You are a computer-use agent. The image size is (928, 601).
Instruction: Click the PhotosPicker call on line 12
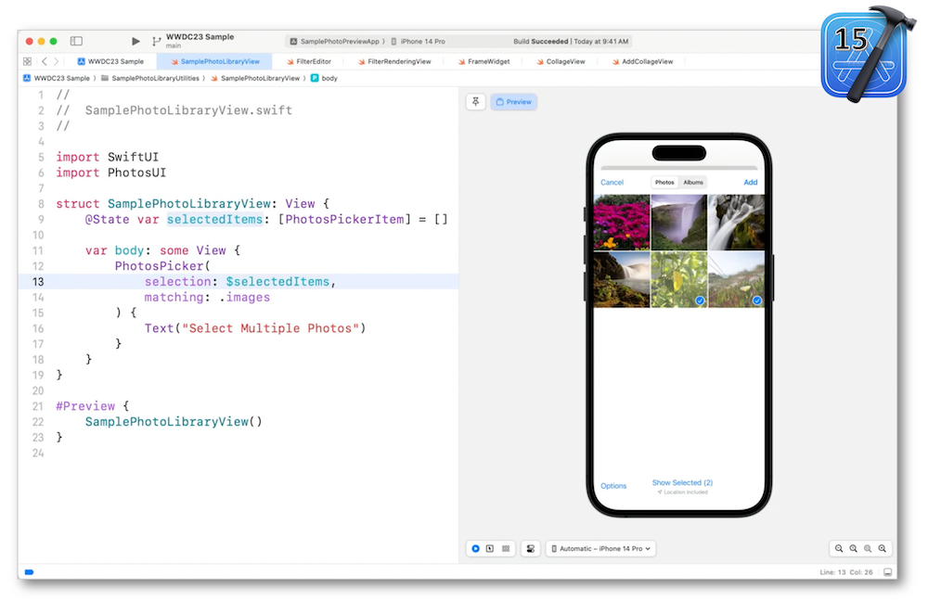click(160, 266)
